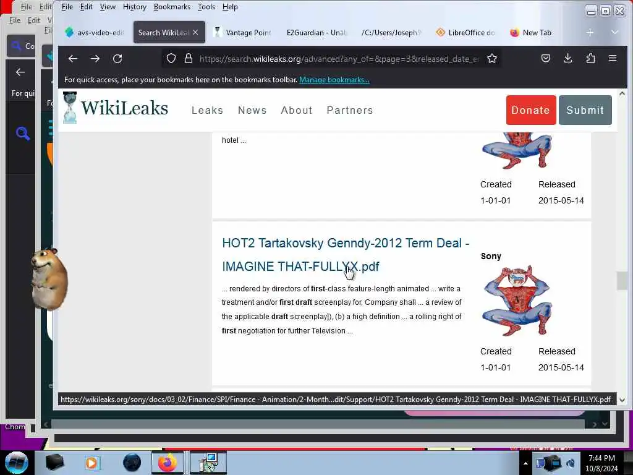Open the File menu in Firefox
This screenshot has height=475, width=633.
coord(67,7)
